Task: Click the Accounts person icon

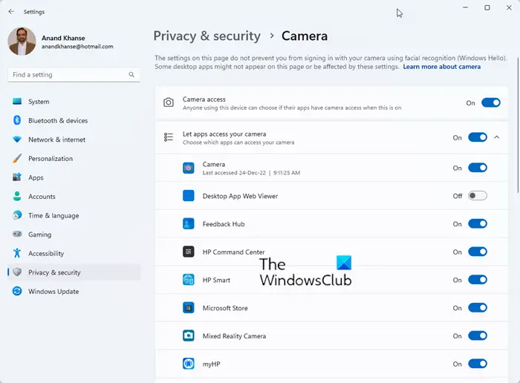Action: click(x=17, y=196)
